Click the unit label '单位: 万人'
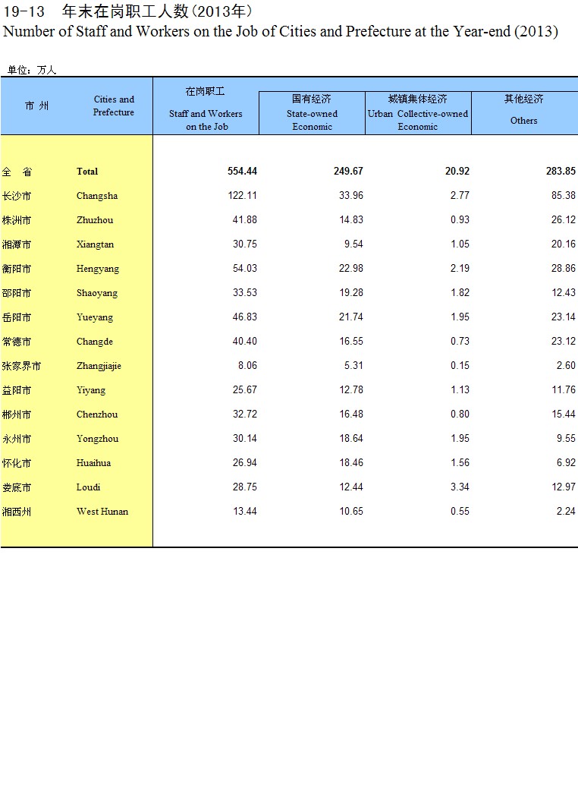Image resolution: width=578 pixels, height=791 pixels. point(31,70)
